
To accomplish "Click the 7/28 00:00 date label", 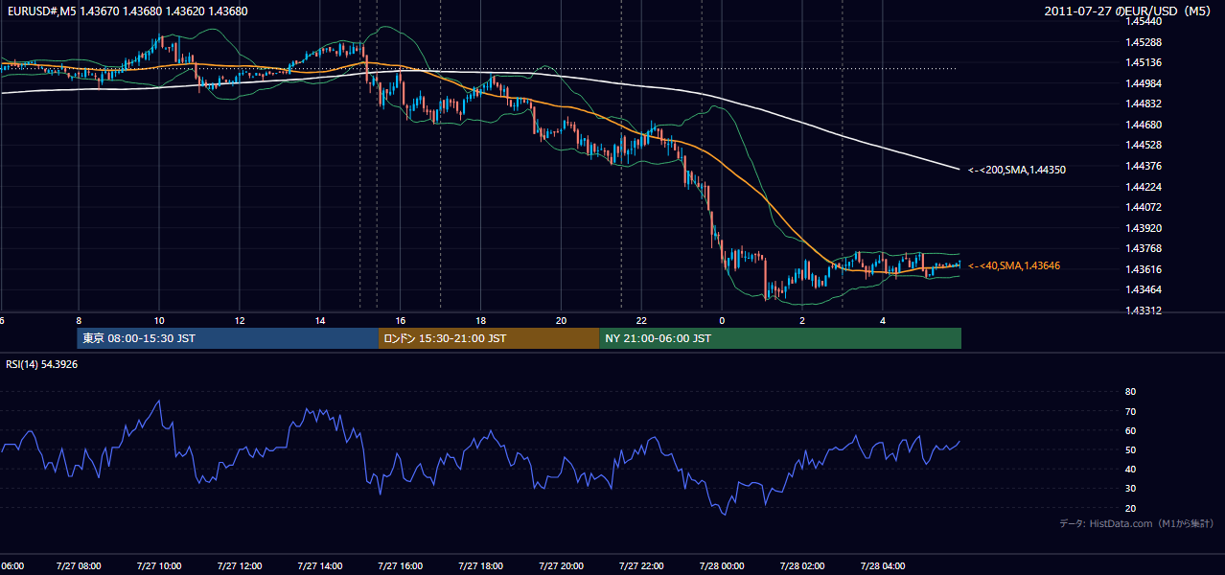I will point(723,566).
